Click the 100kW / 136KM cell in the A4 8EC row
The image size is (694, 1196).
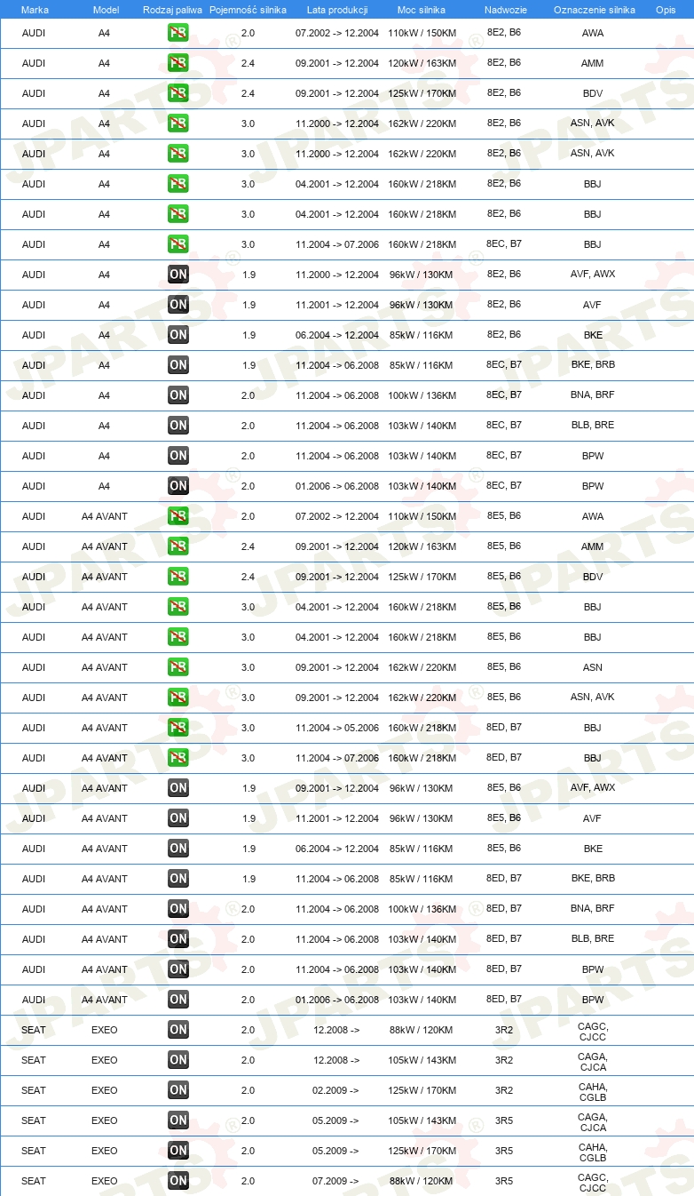pos(422,395)
